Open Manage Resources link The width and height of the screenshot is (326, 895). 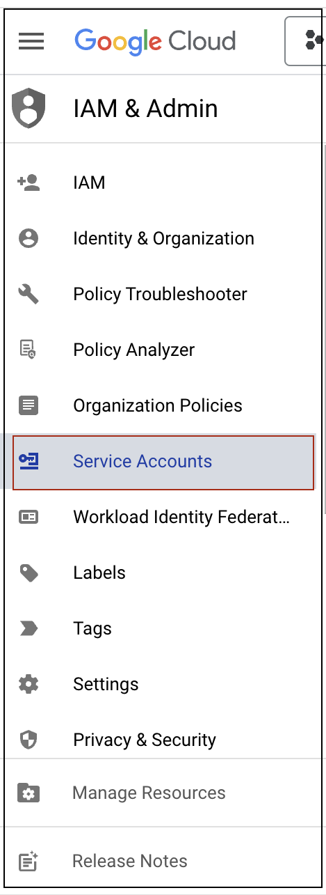pos(149,793)
